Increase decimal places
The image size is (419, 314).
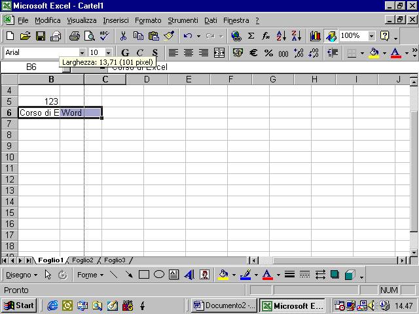(299, 52)
